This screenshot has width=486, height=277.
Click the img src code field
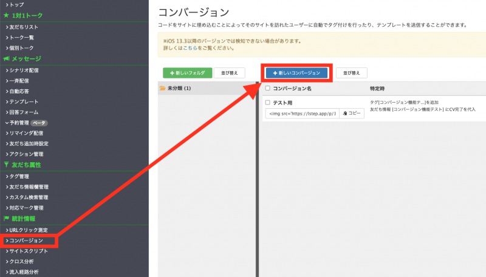(x=301, y=114)
